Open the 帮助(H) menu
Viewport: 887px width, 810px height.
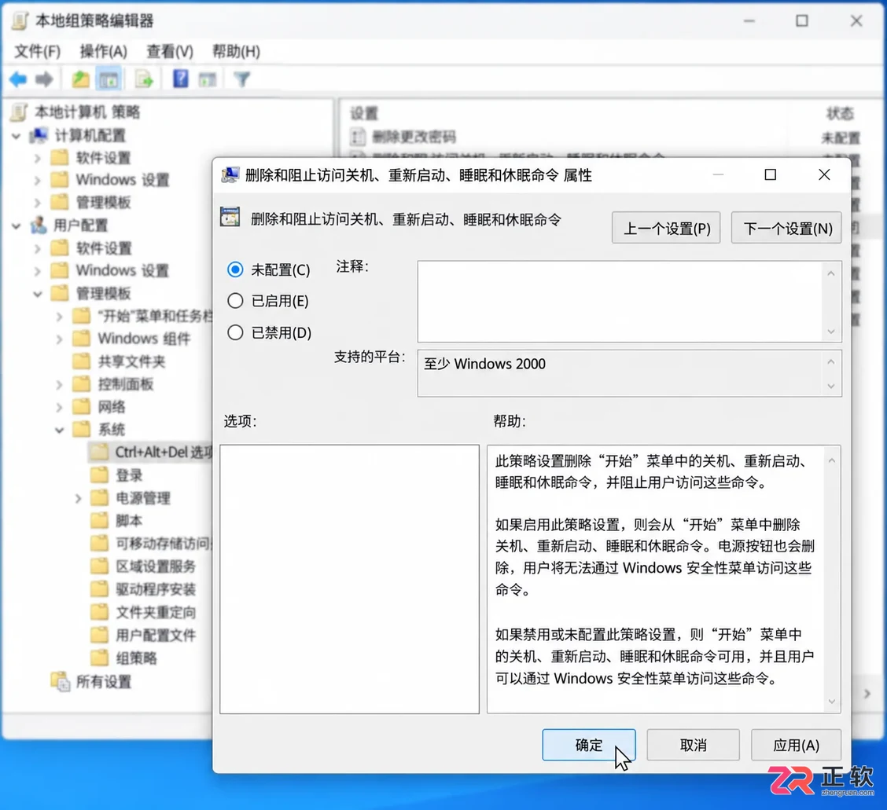coord(236,51)
